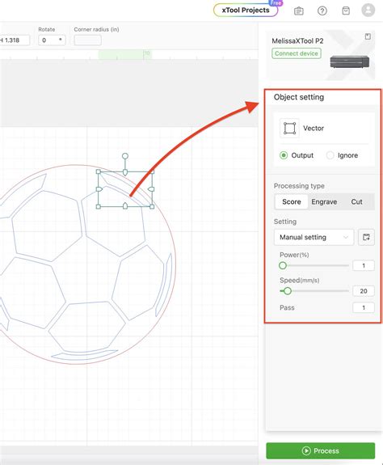Click the Power slider handle

283,265
